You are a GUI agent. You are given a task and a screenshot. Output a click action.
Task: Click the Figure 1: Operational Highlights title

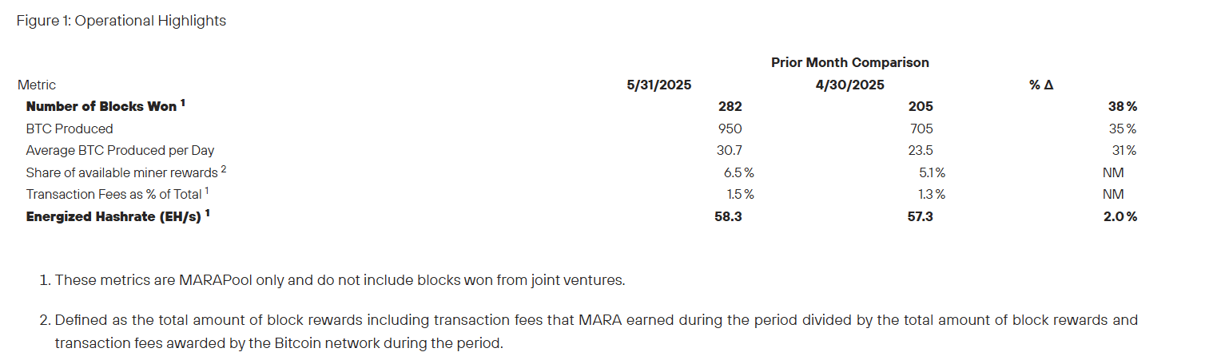click(x=121, y=21)
